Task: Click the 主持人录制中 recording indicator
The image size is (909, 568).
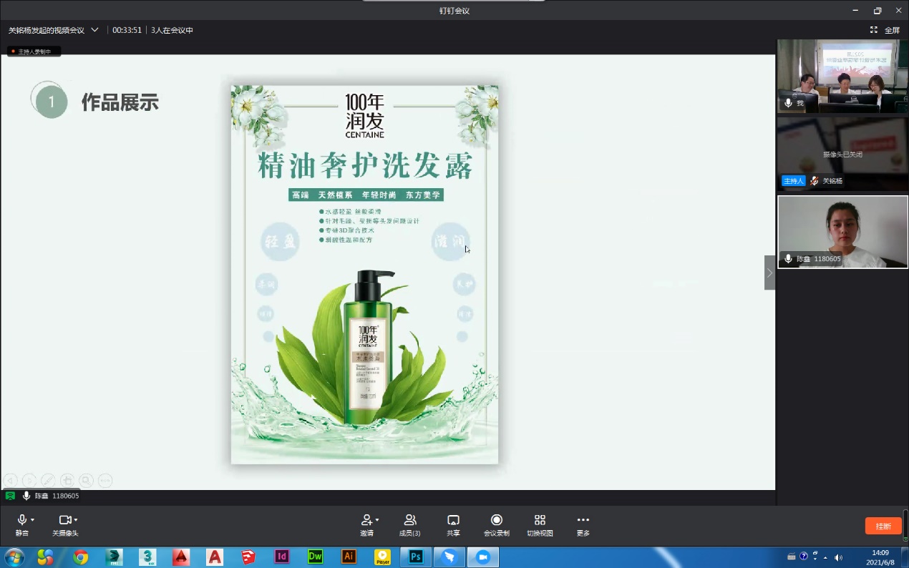Action: pyautogui.click(x=34, y=52)
